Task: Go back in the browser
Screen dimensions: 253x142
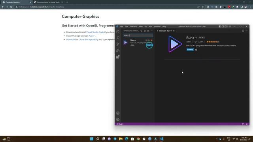Action: [x=3, y=7]
